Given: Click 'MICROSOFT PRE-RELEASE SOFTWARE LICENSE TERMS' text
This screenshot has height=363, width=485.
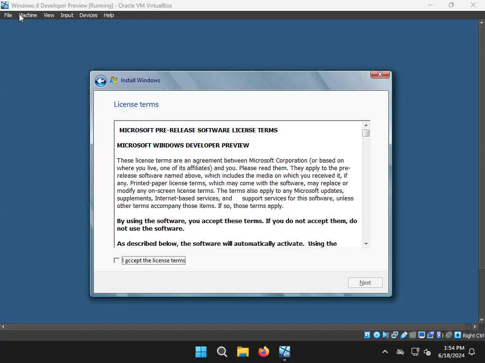Looking at the screenshot, I should (x=198, y=130).
